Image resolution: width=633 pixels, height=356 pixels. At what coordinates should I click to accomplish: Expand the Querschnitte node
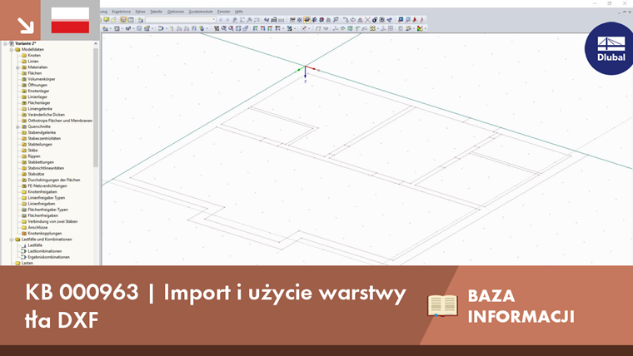(x=17, y=126)
